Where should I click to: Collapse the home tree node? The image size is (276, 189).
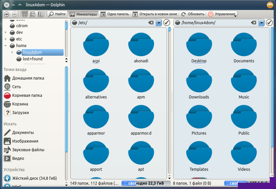(5, 46)
